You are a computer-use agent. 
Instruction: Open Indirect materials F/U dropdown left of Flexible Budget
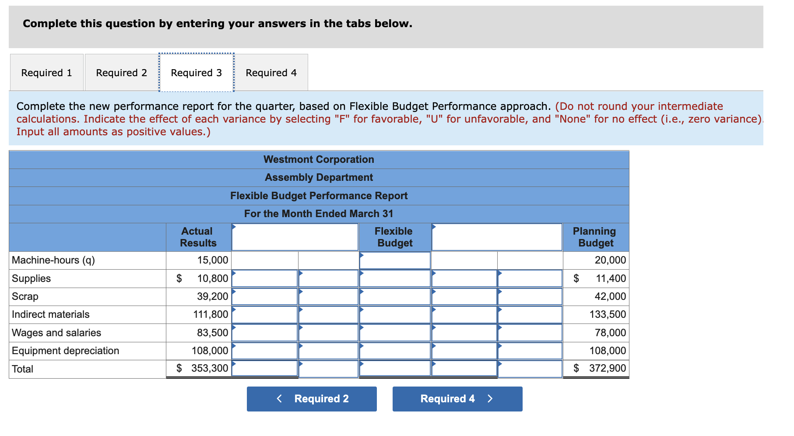pos(328,315)
